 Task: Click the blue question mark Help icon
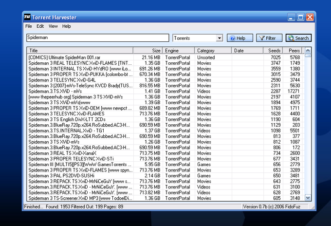click(x=233, y=38)
